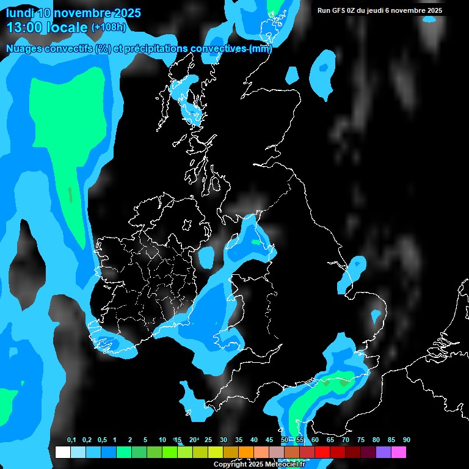469x469 pixels.
Task: Click the '90' legend scale value
Action: (407, 440)
